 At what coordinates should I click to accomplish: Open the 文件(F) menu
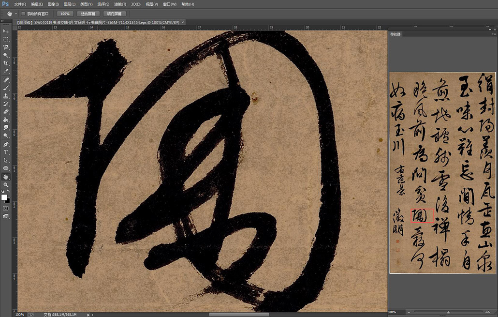point(20,4)
